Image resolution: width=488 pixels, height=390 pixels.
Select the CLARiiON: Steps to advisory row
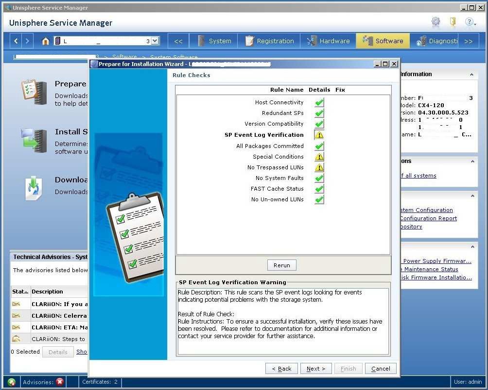[x=50, y=339]
